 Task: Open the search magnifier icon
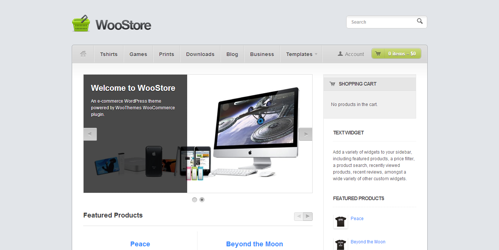click(x=419, y=22)
